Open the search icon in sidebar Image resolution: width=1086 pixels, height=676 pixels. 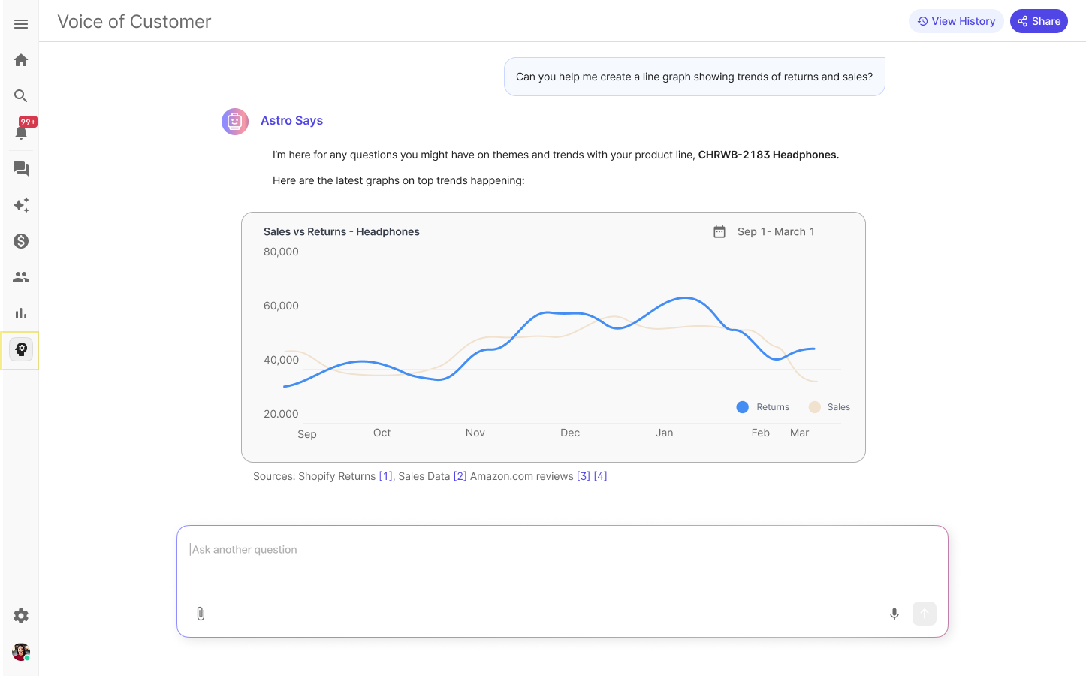[x=21, y=96]
